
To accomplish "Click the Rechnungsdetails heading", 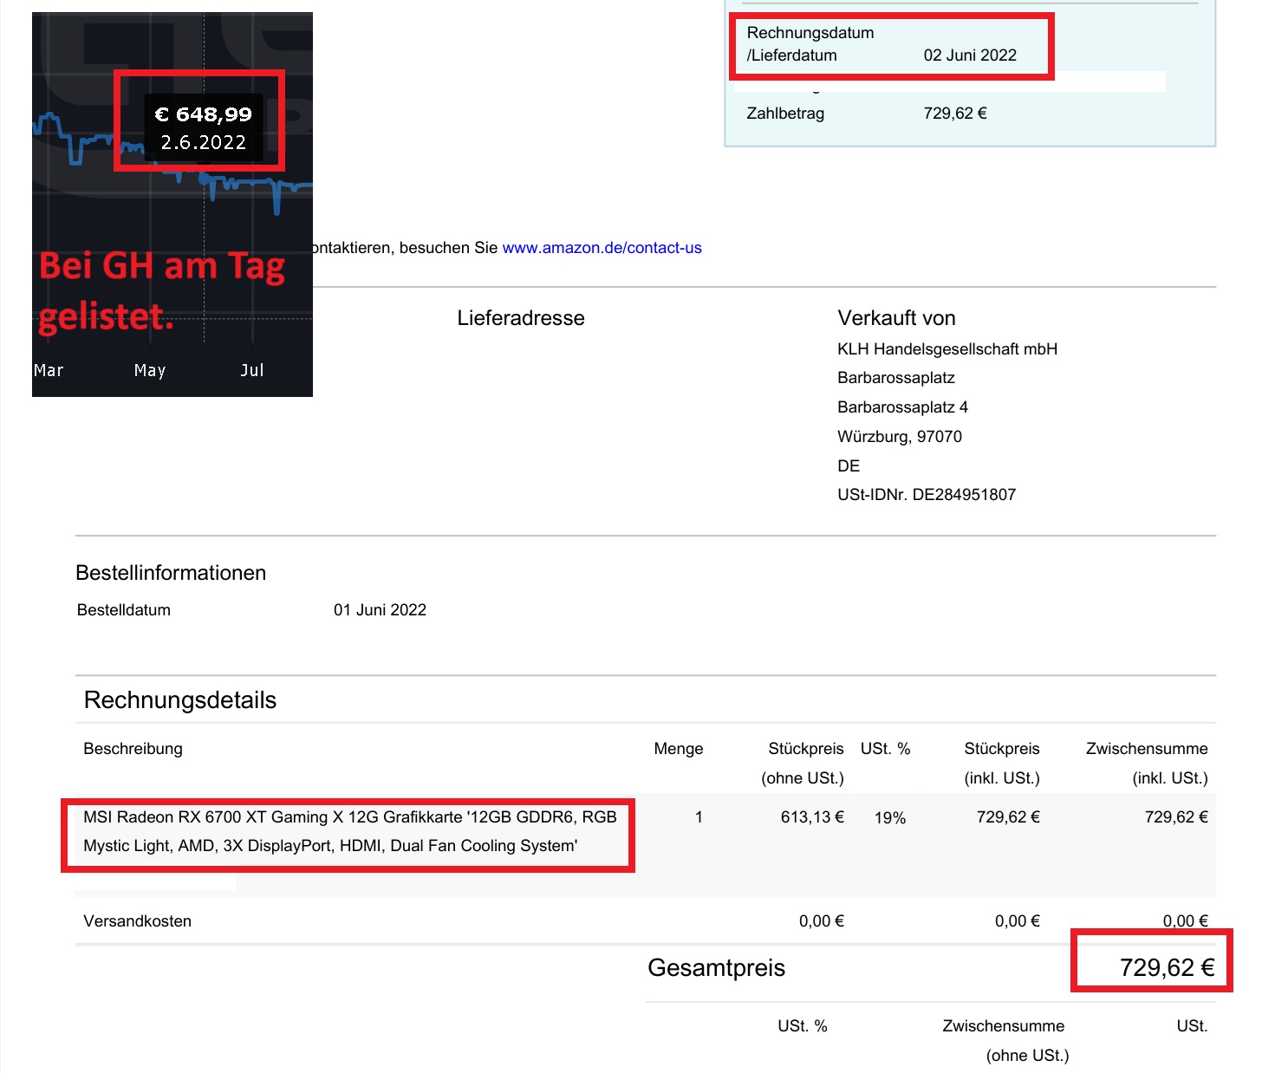I will click(180, 700).
